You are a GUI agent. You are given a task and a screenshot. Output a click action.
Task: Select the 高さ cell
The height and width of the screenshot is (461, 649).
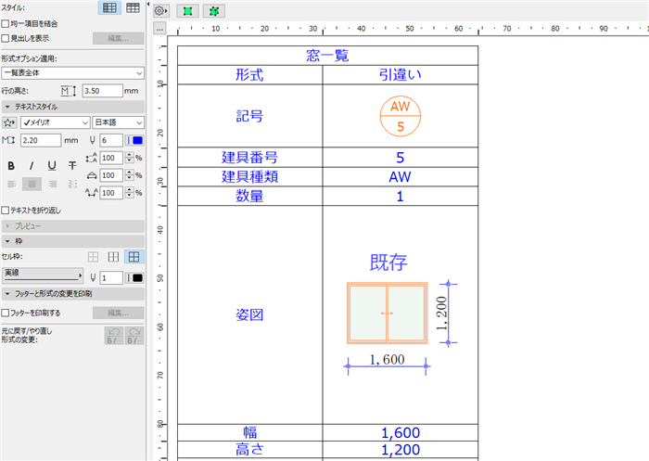click(x=250, y=450)
